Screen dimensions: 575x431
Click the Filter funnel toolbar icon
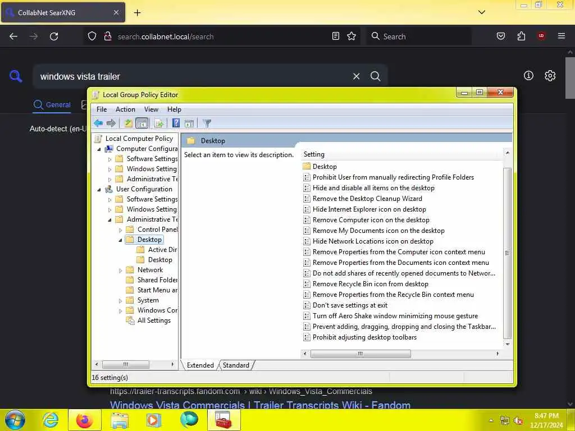click(x=207, y=123)
